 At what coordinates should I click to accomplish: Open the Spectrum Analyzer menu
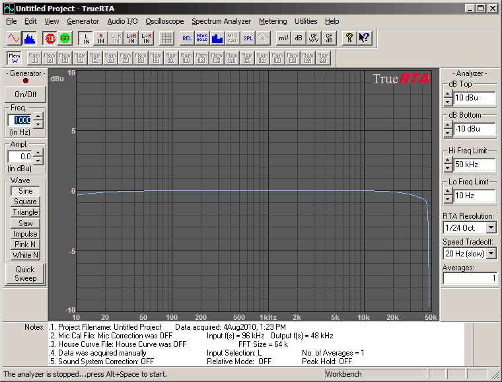click(221, 21)
